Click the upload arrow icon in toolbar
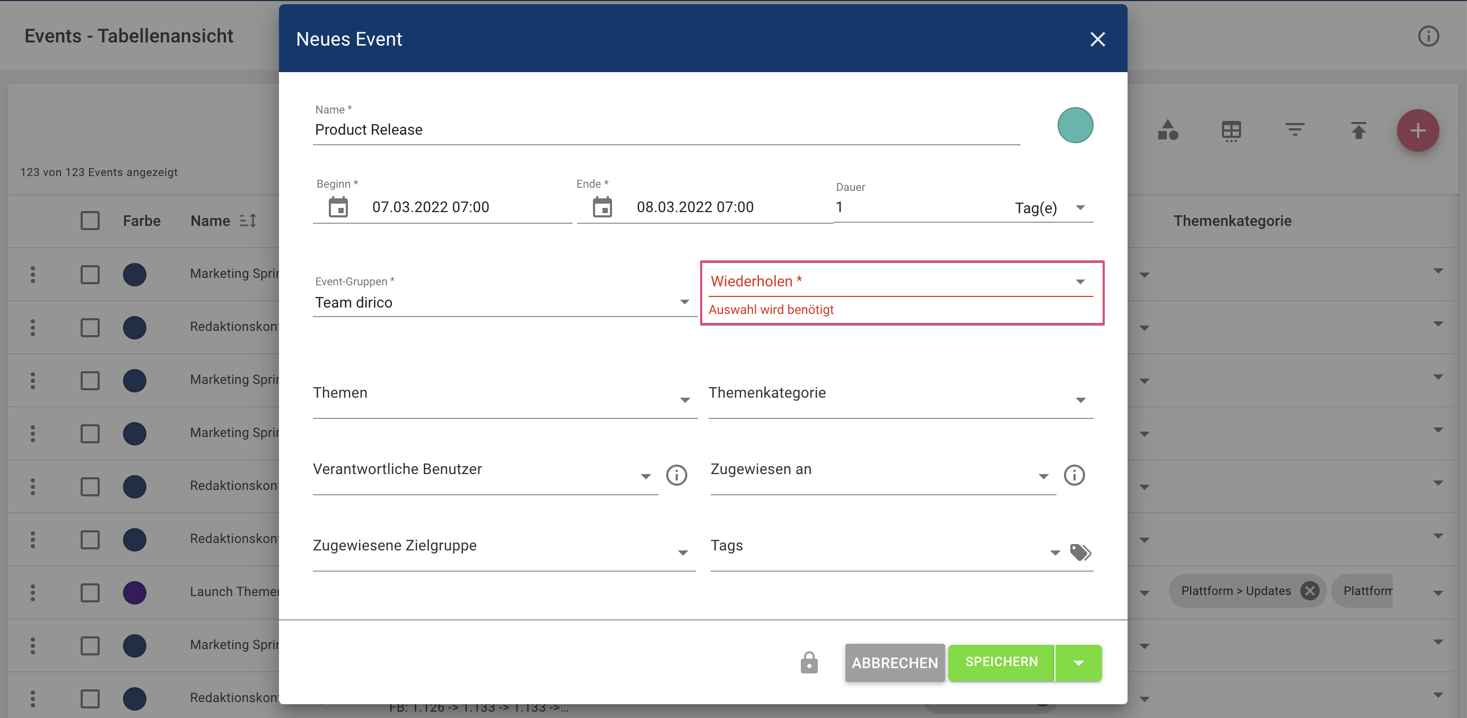Screen dimensions: 1467x718 [1359, 130]
